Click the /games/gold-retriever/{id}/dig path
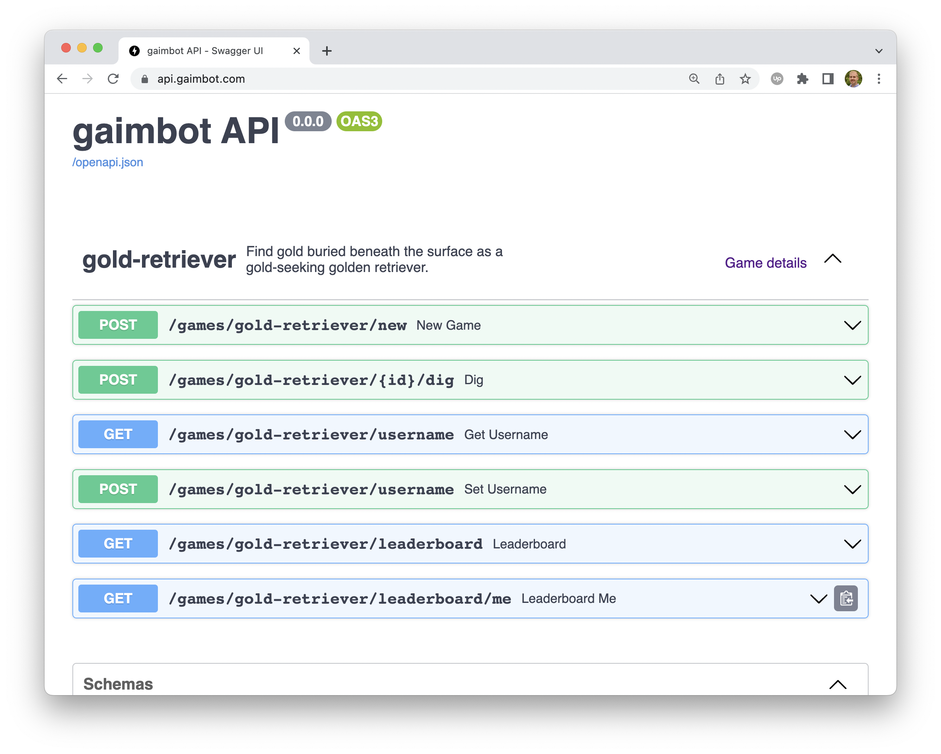The height and width of the screenshot is (754, 941). tap(311, 380)
